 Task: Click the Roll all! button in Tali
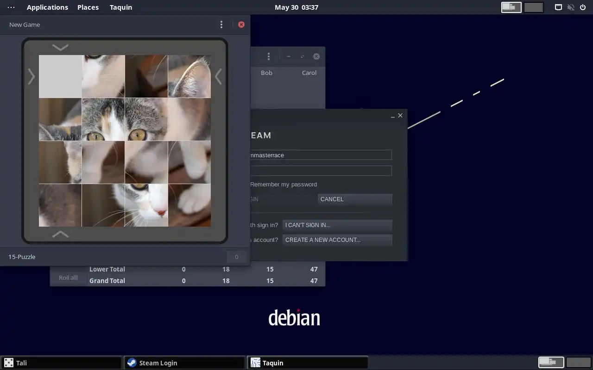click(68, 278)
